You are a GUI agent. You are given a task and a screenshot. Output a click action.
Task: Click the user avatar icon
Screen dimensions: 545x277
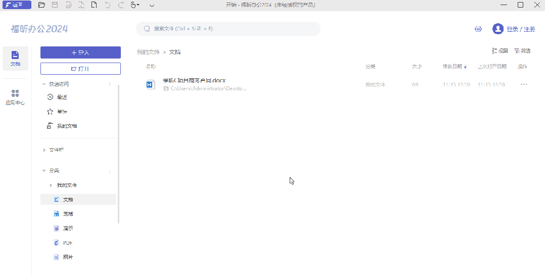[498, 29]
